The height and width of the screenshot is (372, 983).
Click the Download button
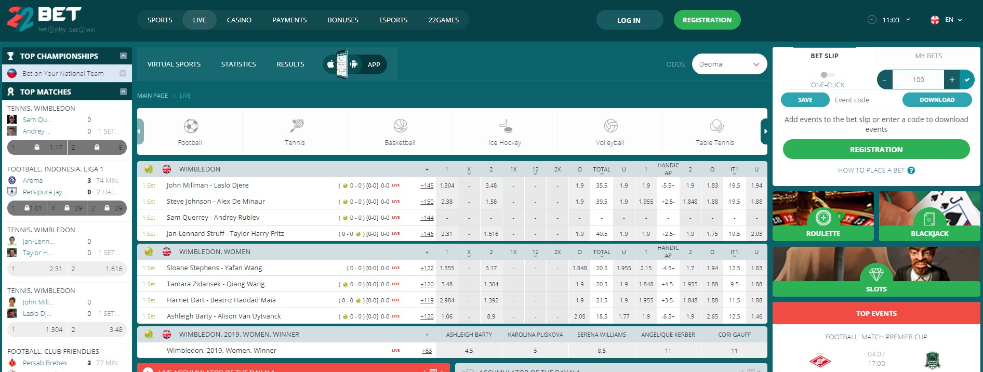[937, 100]
